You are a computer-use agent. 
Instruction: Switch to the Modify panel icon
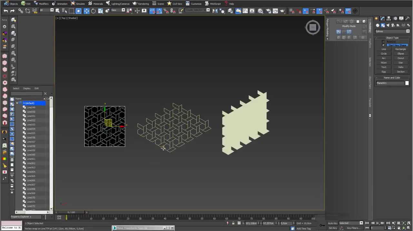(382, 18)
